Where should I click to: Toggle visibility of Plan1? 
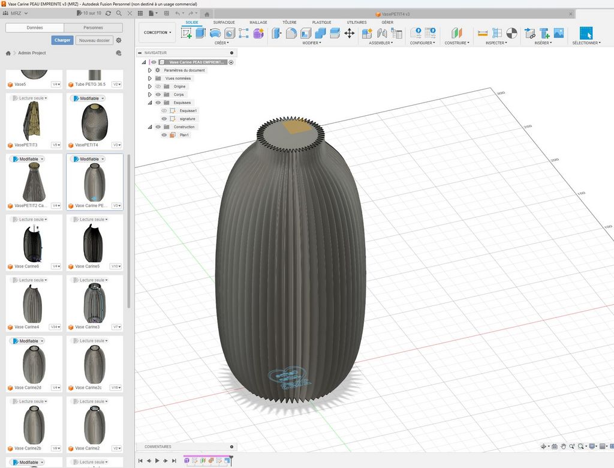(164, 135)
